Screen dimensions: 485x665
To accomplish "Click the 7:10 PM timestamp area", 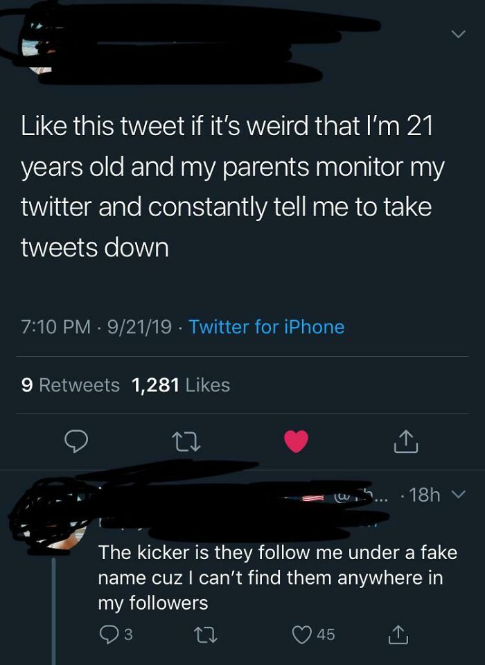I will point(48,326).
